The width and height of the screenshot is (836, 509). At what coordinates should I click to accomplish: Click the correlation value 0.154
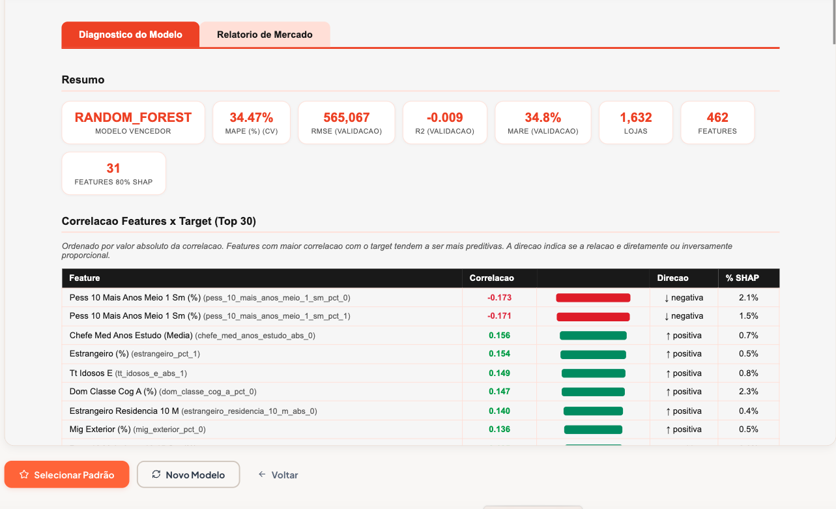click(499, 354)
